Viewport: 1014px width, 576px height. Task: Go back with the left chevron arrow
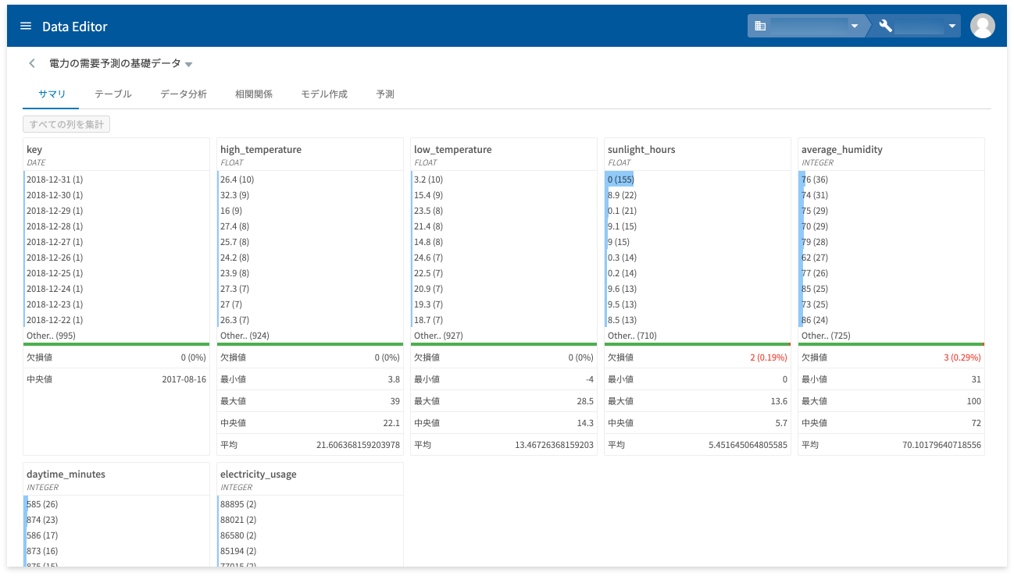[x=31, y=63]
